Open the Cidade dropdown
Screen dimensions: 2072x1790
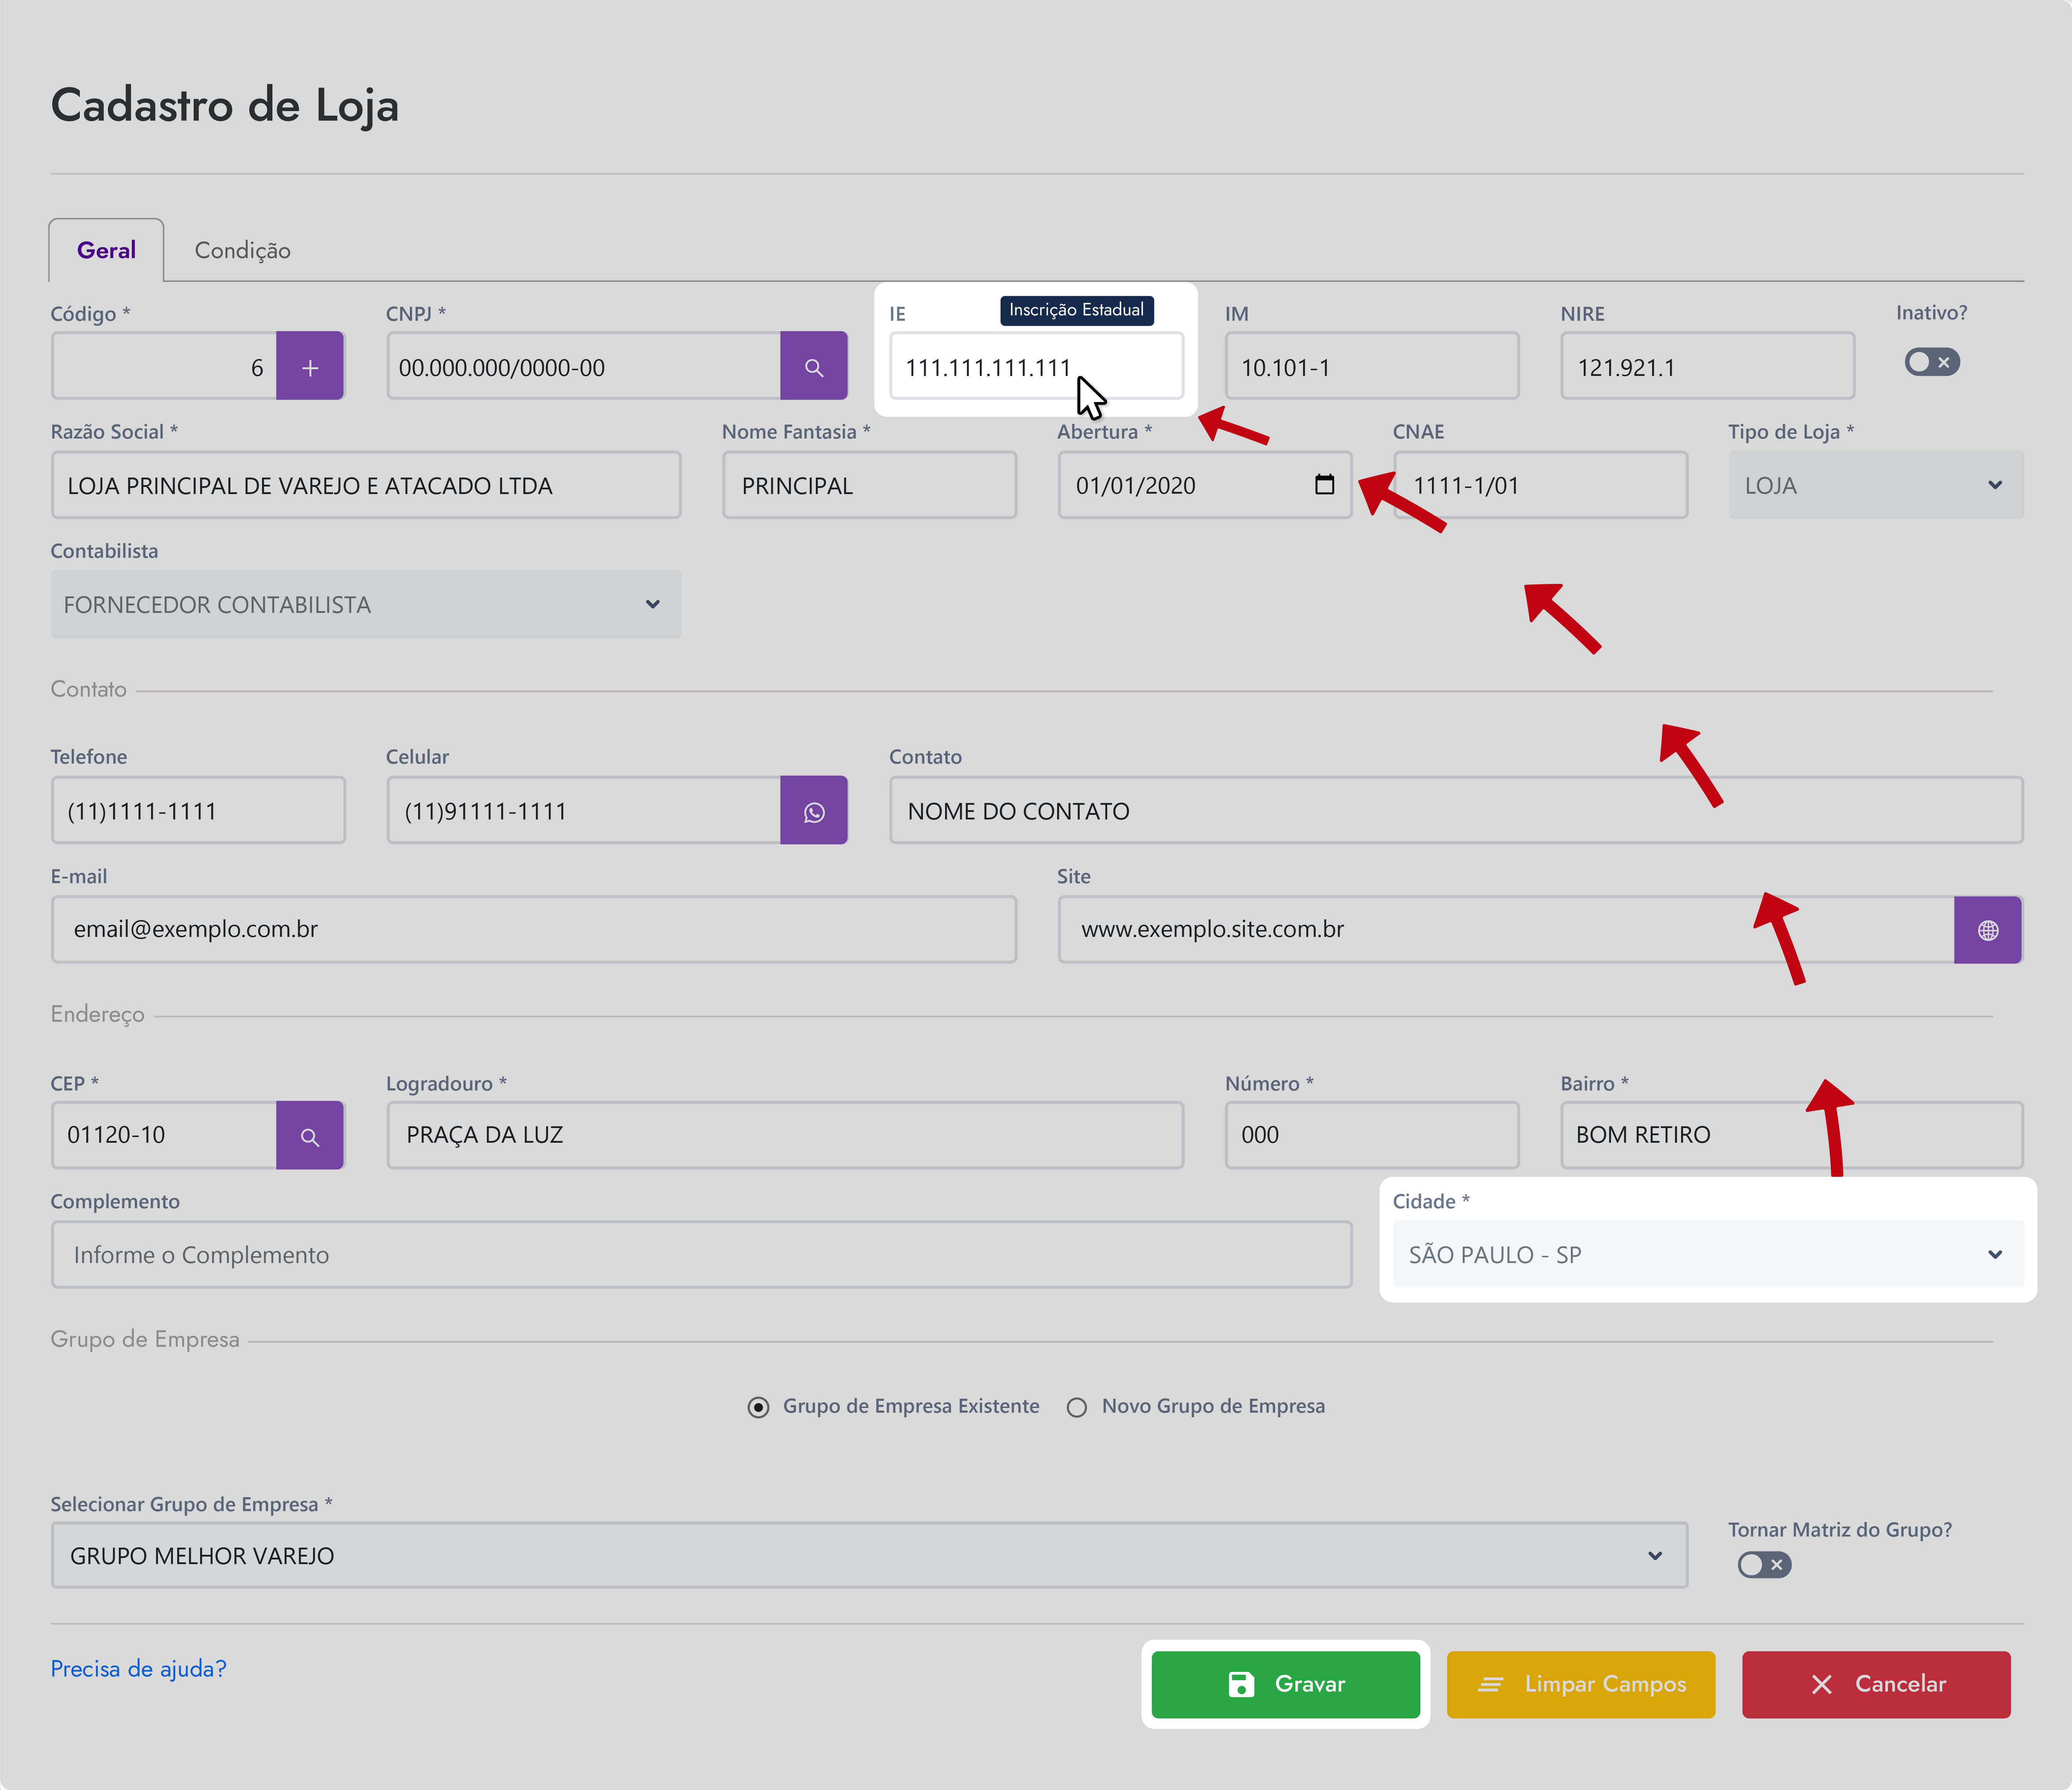[1708, 1254]
